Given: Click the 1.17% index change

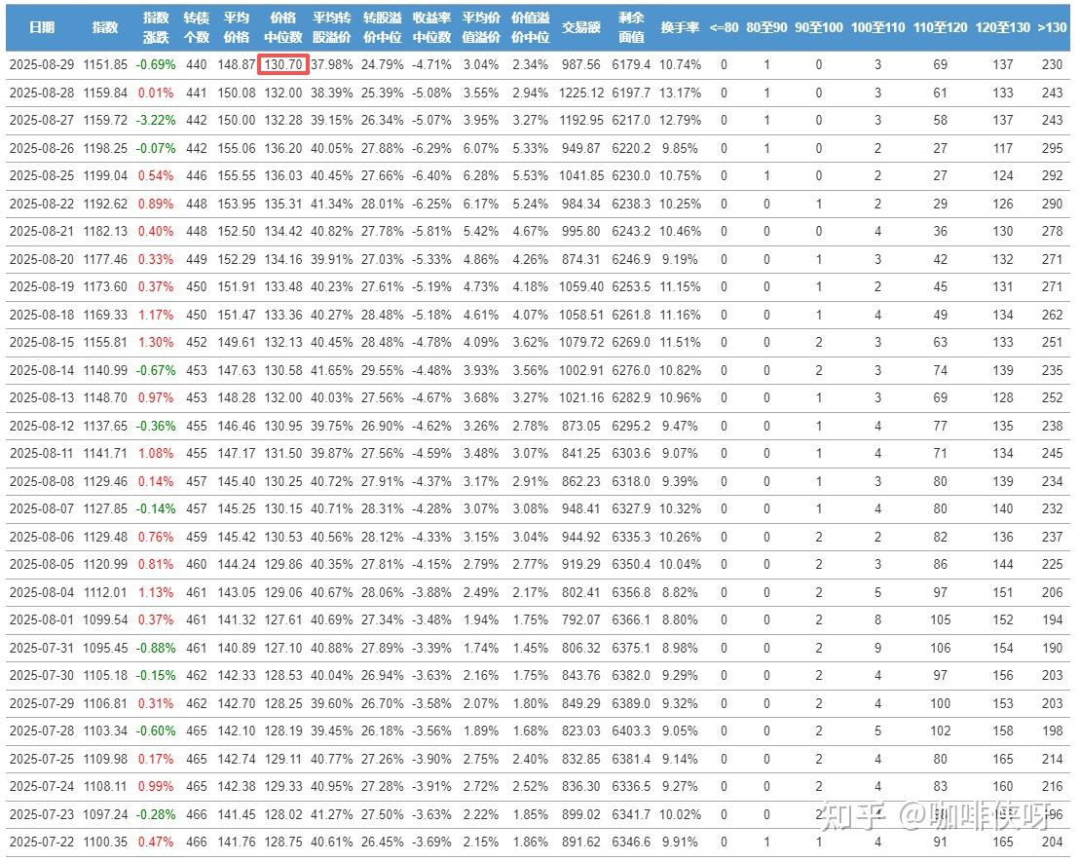Looking at the screenshot, I should [156, 315].
